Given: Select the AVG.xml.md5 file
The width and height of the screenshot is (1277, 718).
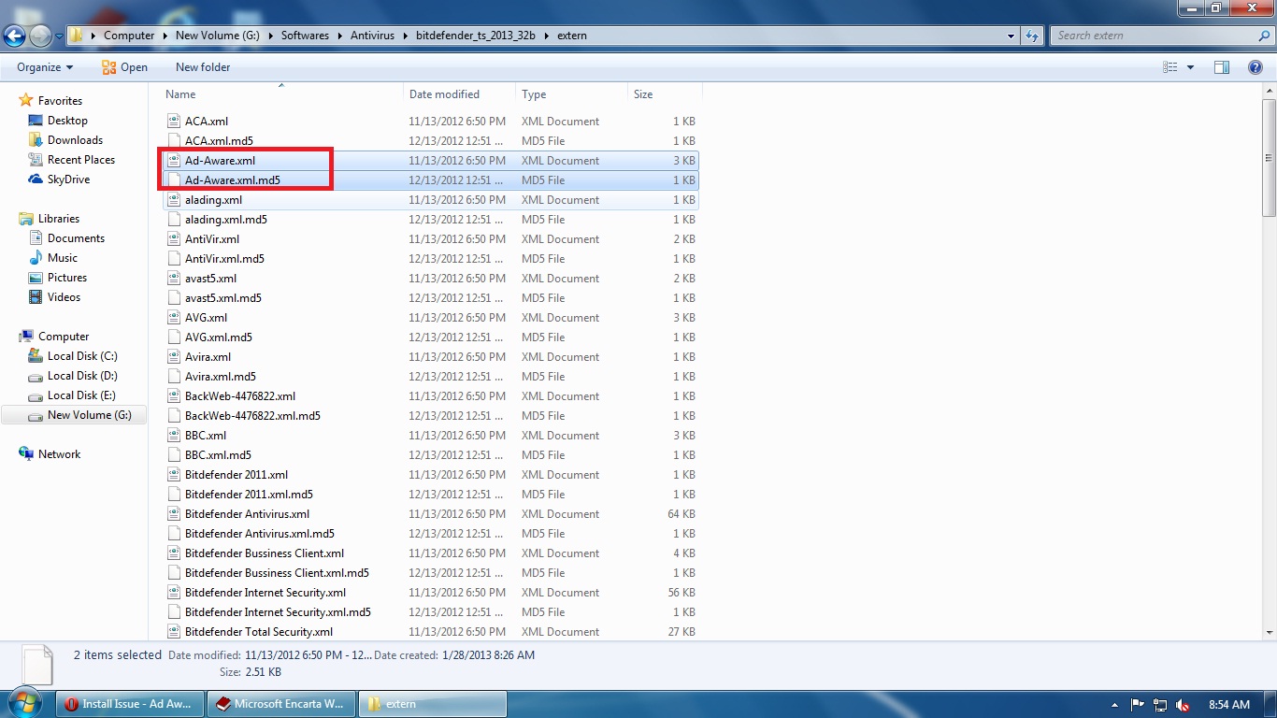Looking at the screenshot, I should pos(219,337).
